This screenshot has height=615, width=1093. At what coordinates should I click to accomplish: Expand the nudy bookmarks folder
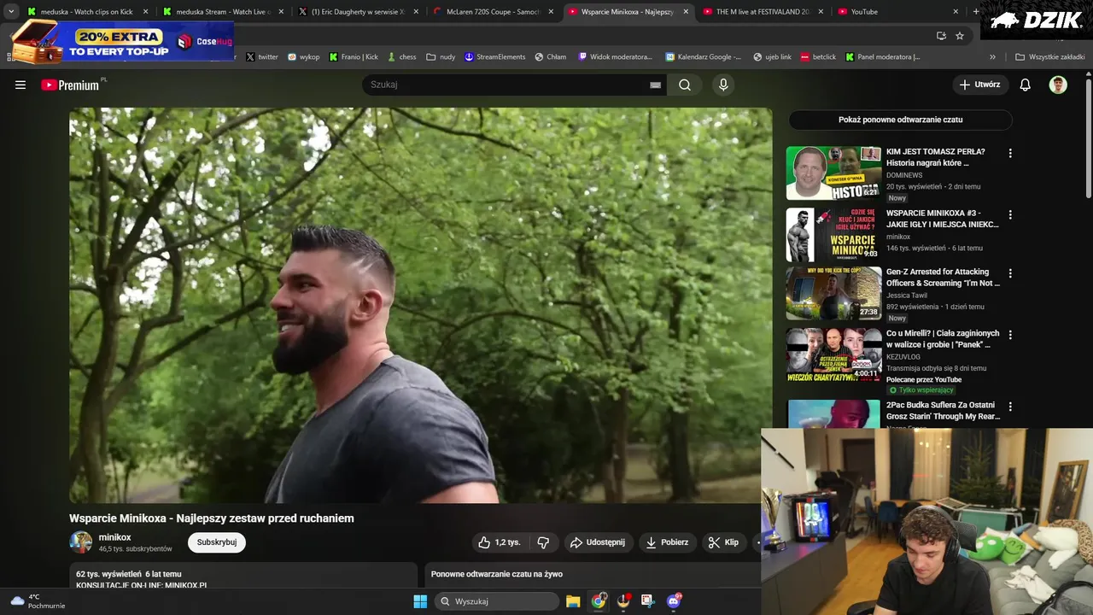(x=441, y=56)
